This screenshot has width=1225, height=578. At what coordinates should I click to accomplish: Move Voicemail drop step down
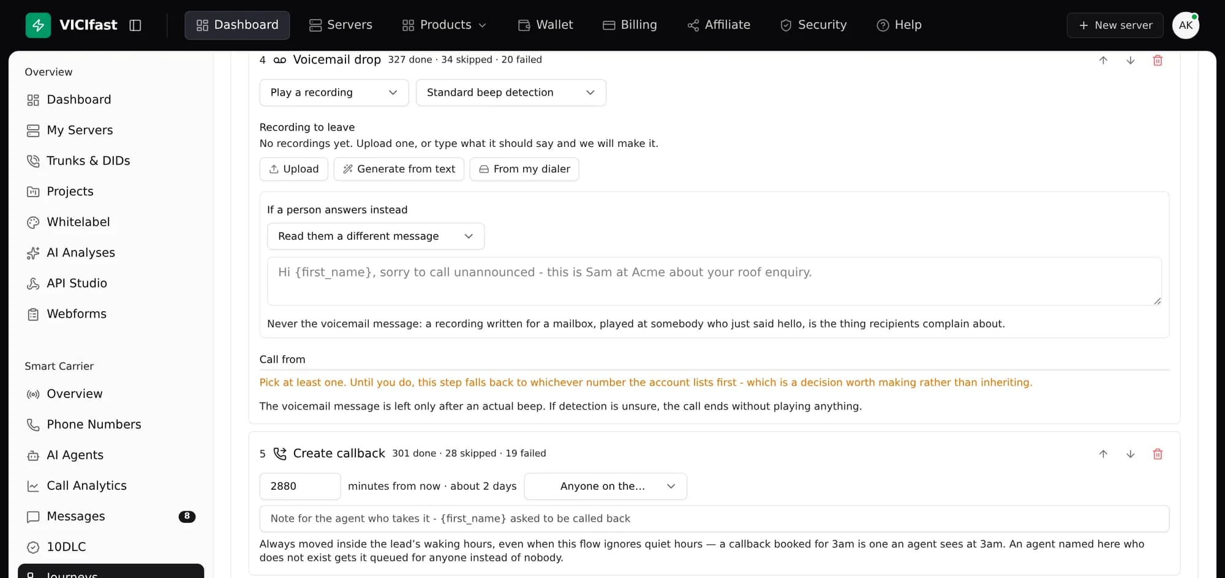[1131, 60]
